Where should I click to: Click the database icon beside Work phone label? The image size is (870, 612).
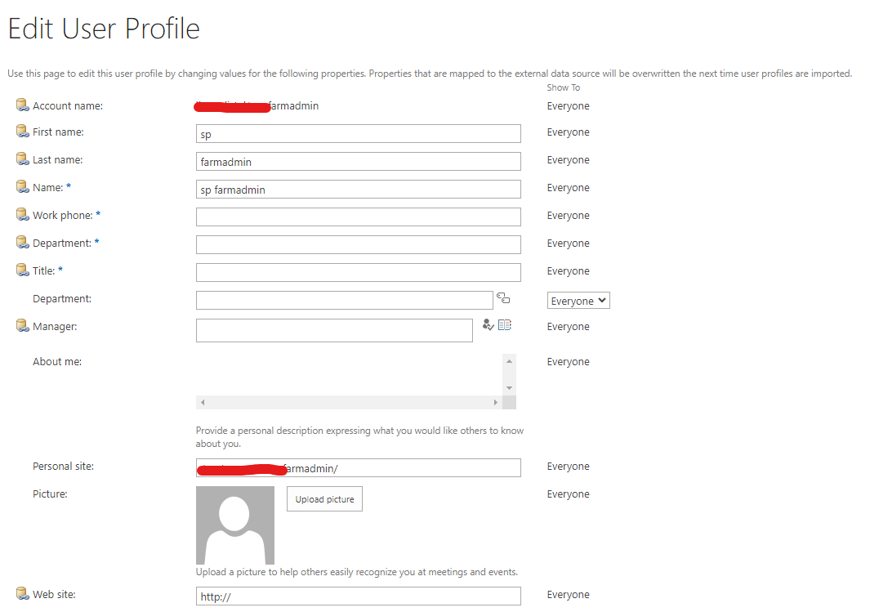point(20,213)
